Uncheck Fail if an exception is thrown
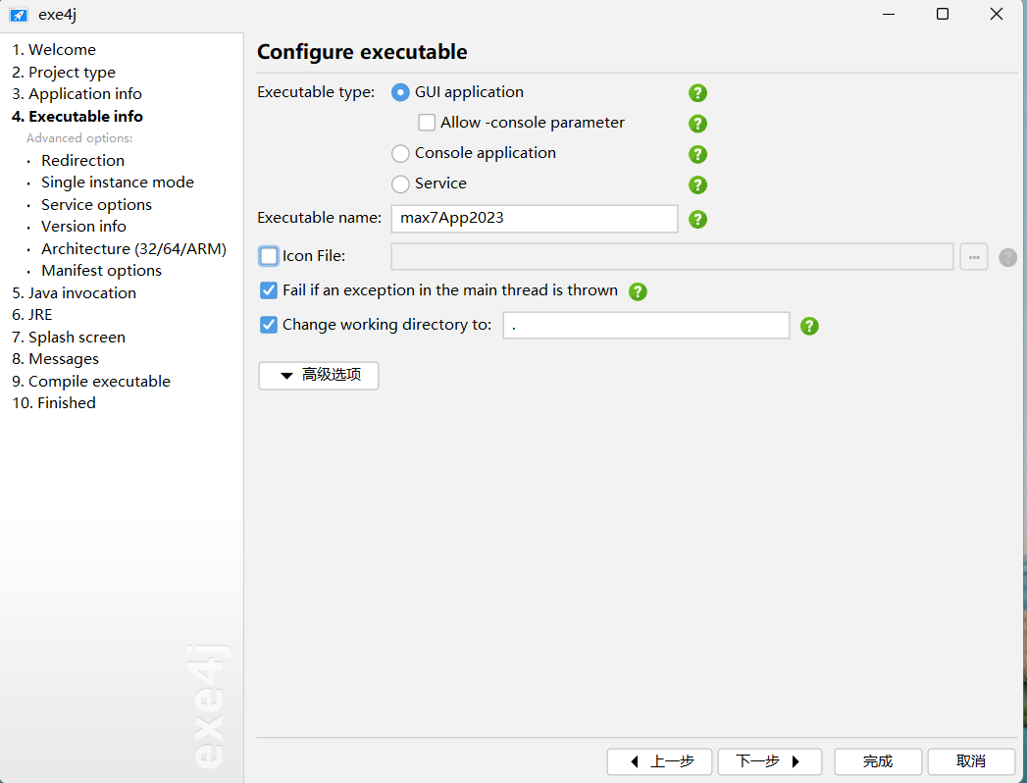 [269, 290]
